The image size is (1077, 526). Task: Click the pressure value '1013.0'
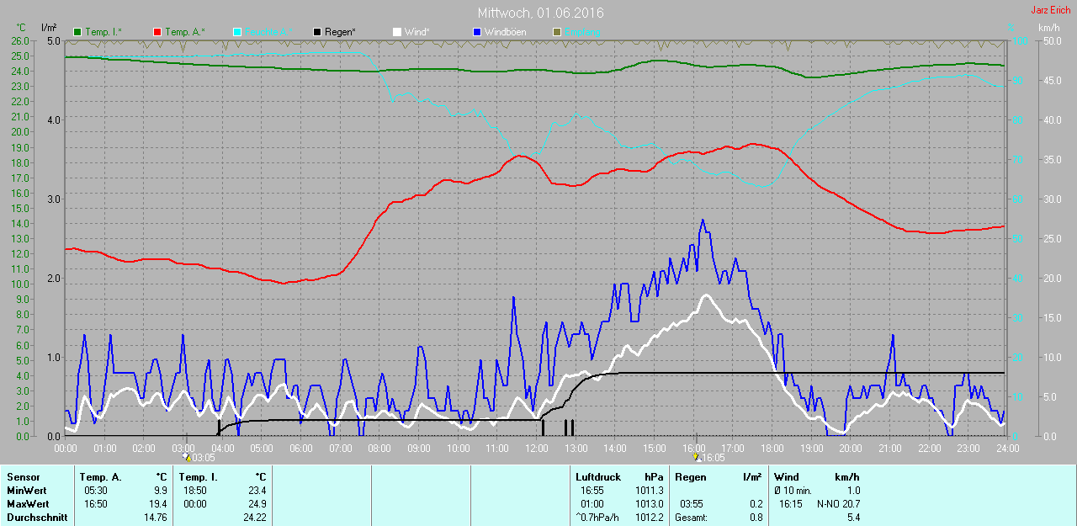click(648, 504)
